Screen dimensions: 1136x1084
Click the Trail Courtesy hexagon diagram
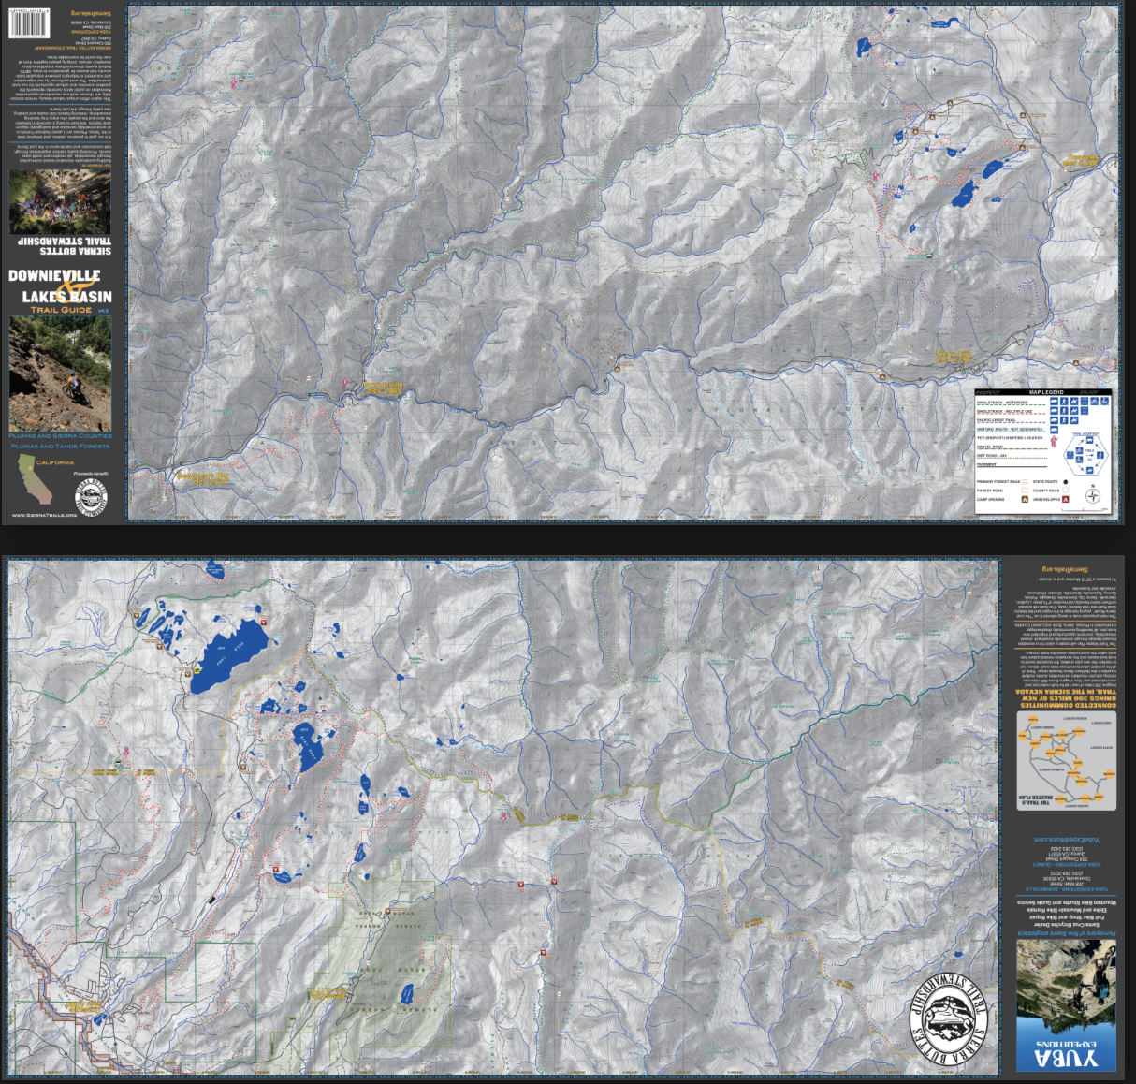tap(1085, 456)
